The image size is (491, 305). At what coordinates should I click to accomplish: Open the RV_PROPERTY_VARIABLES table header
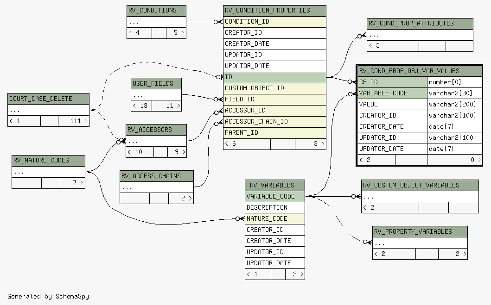pyautogui.click(x=420, y=231)
